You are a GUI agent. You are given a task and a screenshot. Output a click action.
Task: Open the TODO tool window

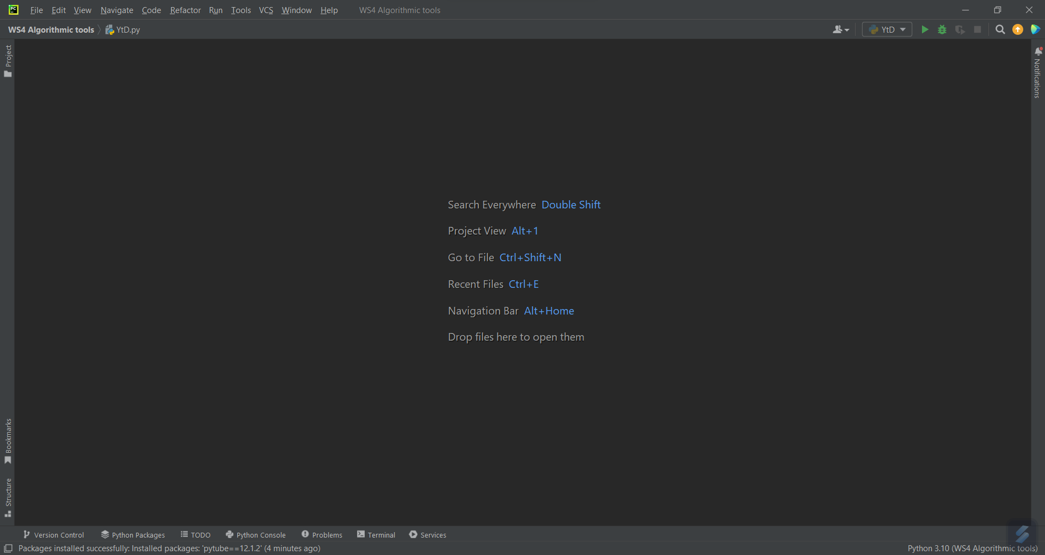[195, 535]
